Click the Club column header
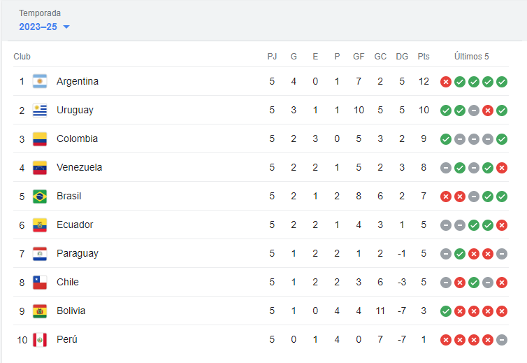 tap(22, 56)
